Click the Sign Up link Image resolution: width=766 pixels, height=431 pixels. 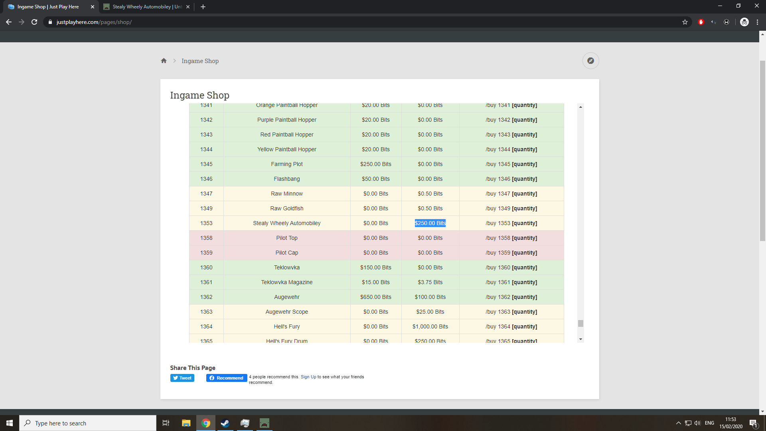(308, 377)
